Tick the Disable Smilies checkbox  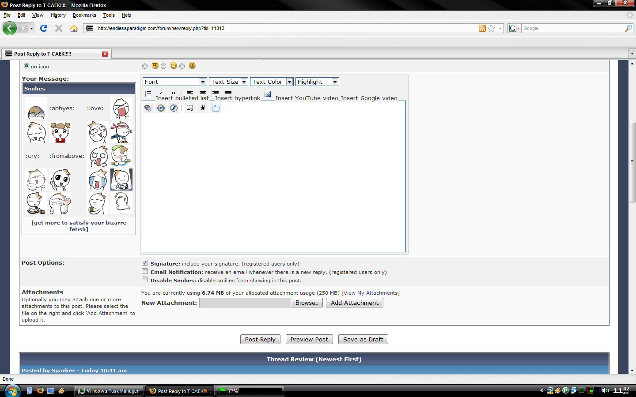coord(144,280)
